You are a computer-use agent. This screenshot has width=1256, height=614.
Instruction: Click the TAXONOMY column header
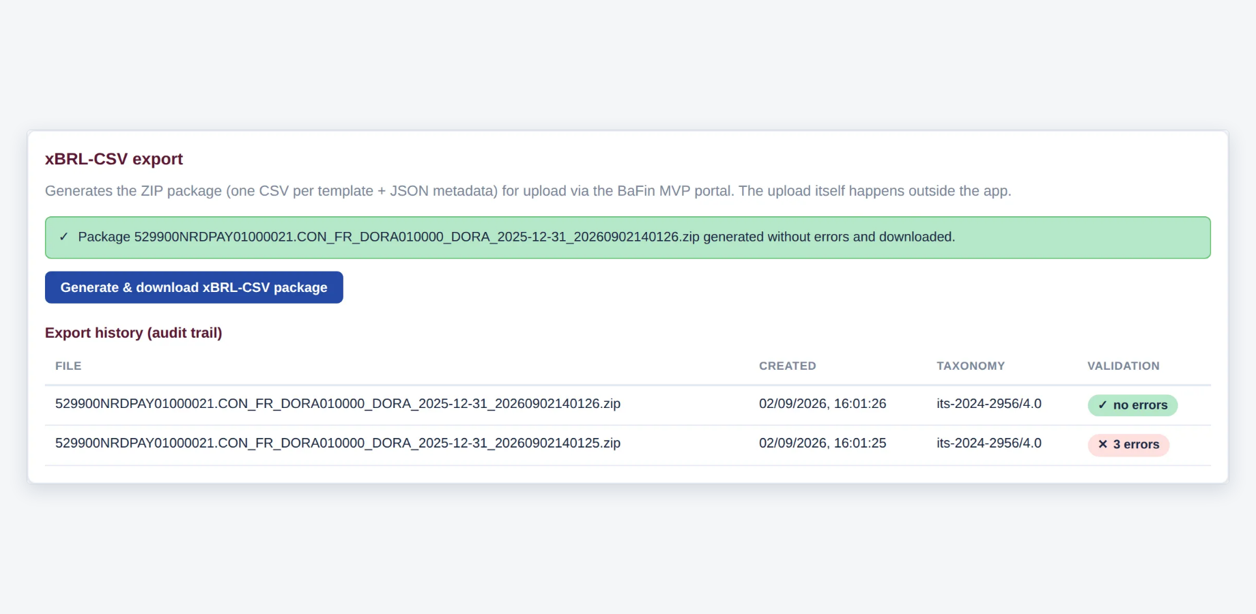[x=971, y=366]
